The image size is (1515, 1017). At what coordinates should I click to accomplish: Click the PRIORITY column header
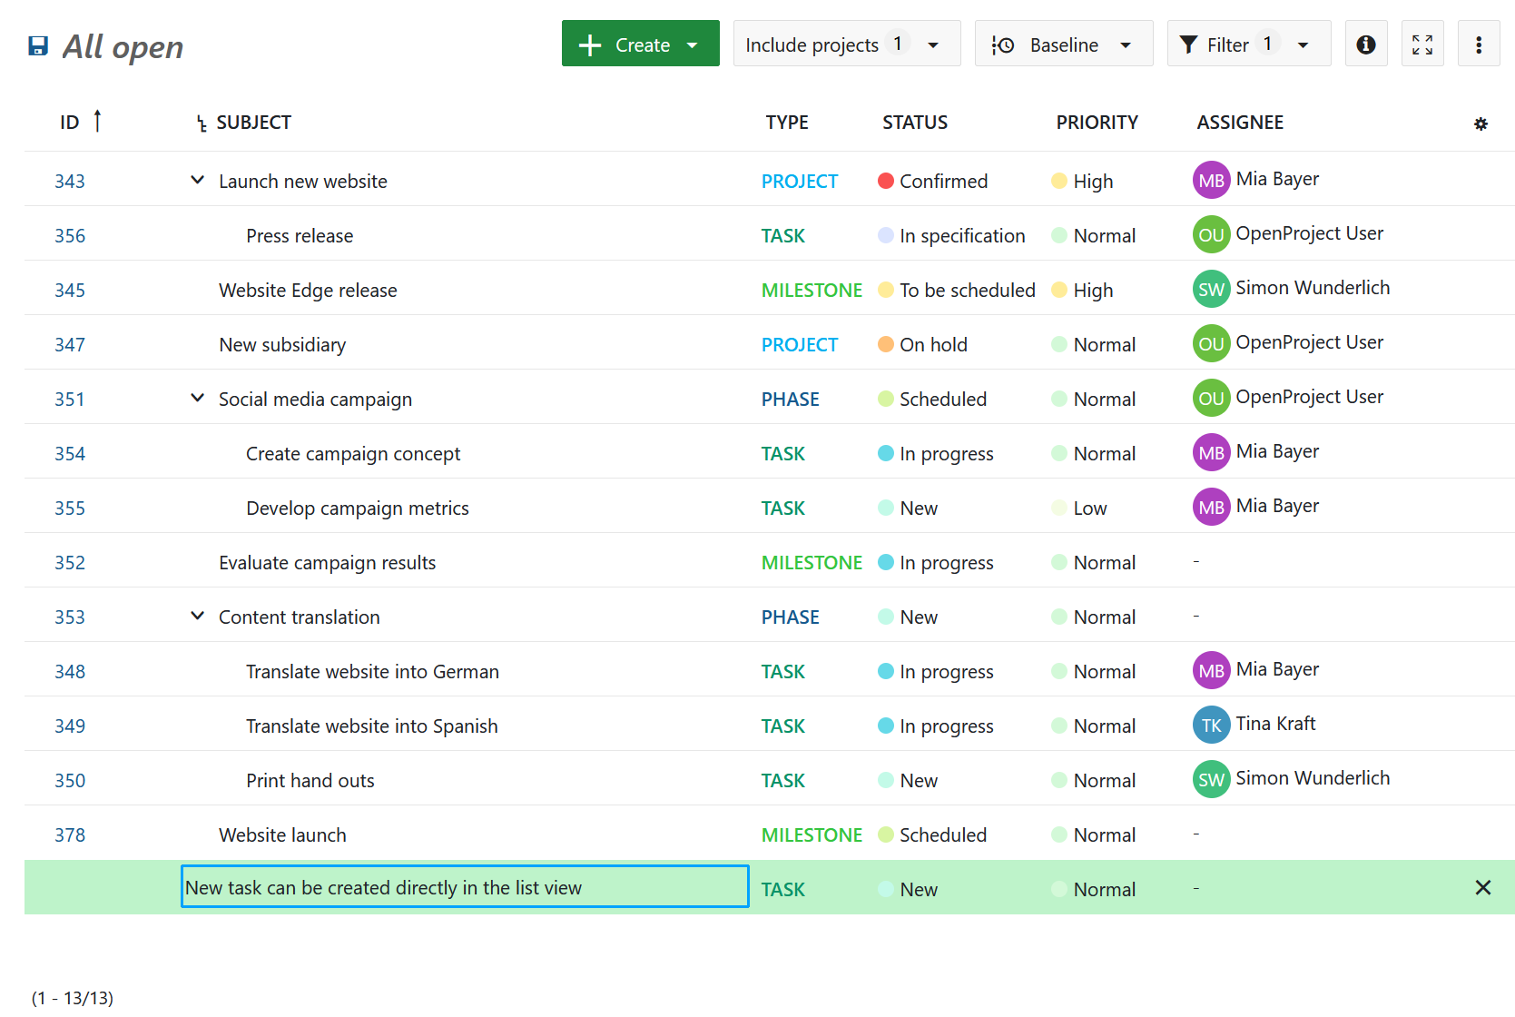(x=1097, y=123)
